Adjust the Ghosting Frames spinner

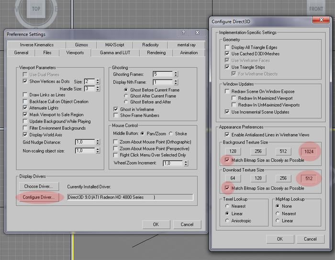[x=176, y=74]
